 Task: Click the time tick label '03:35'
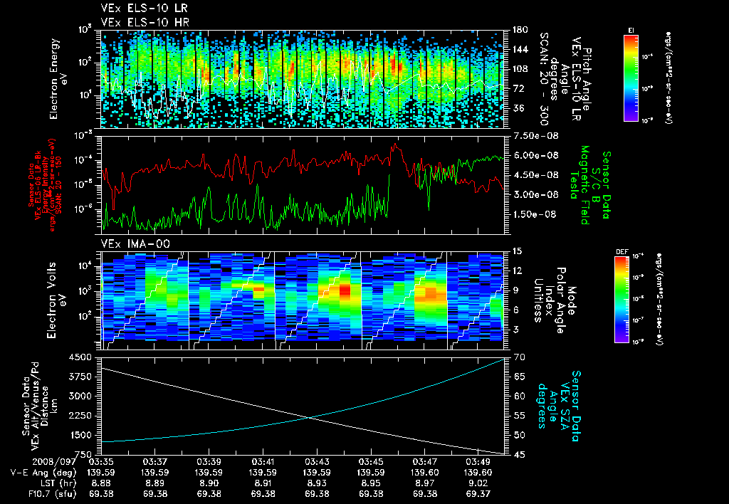pyautogui.click(x=101, y=462)
